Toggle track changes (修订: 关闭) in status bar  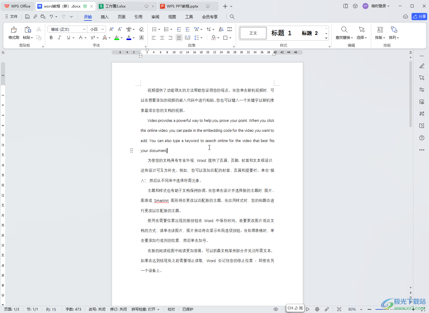[118, 309]
